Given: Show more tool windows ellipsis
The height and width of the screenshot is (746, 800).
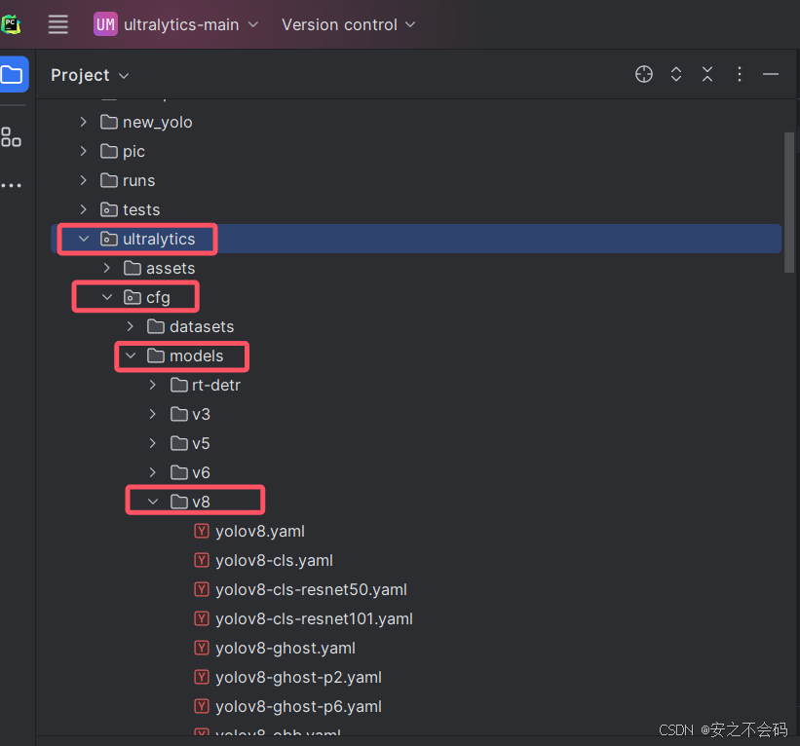Looking at the screenshot, I should click(x=11, y=185).
